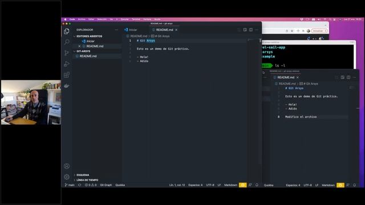Click # Git Arsys in the main editor breadcrumb
This screenshot has width=365, height=205.
point(162,36)
